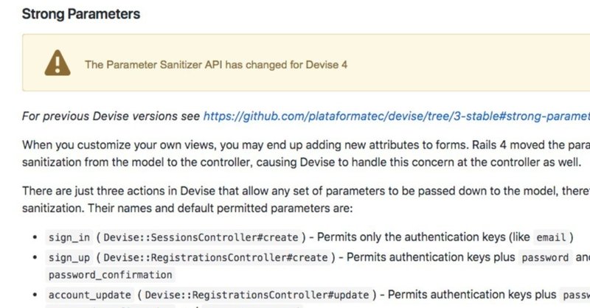This screenshot has width=590, height=308.
Task: Click the 'For previous Devise versions see' text
Action: tap(111, 116)
